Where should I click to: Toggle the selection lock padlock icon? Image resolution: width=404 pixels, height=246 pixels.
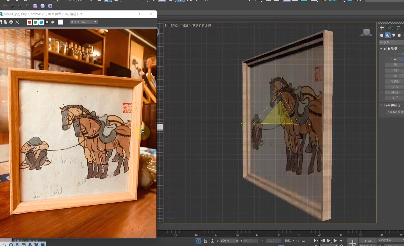[205, 241]
